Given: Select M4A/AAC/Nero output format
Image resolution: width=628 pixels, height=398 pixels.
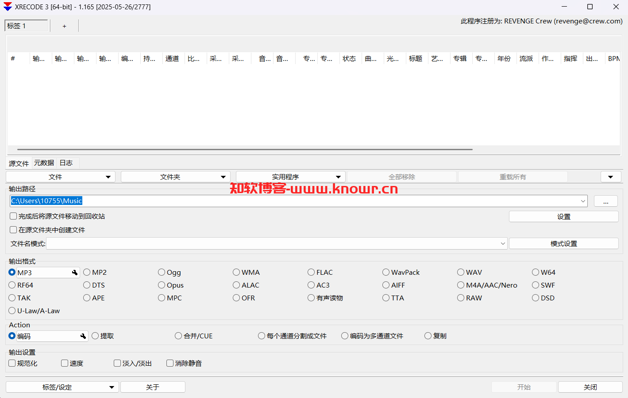Looking at the screenshot, I should (487, 285).
